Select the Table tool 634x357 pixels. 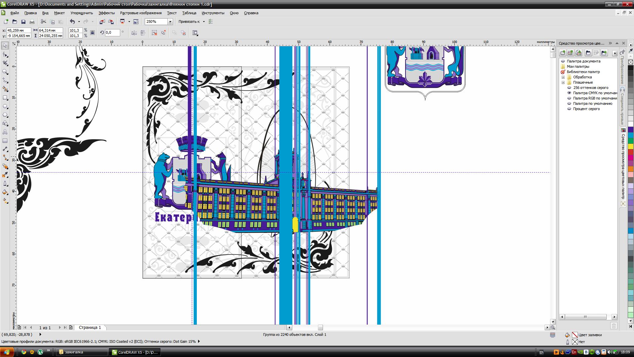pos(5,140)
